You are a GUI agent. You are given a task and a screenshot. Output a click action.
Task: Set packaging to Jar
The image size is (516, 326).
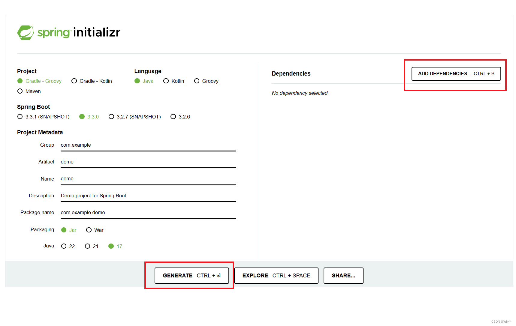pos(69,230)
